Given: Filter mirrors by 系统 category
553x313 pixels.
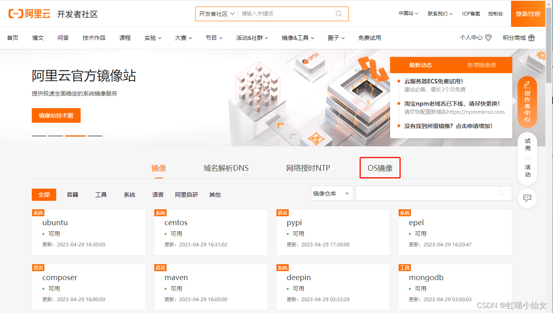Looking at the screenshot, I should click(x=129, y=195).
